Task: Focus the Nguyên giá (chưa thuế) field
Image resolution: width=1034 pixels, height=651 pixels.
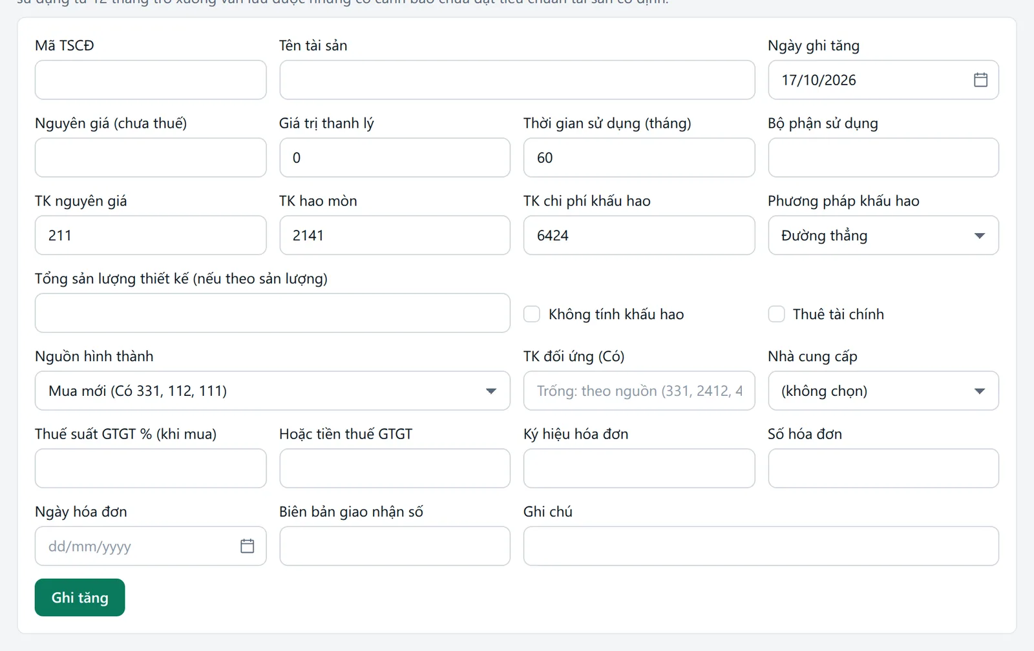Action: pos(151,158)
